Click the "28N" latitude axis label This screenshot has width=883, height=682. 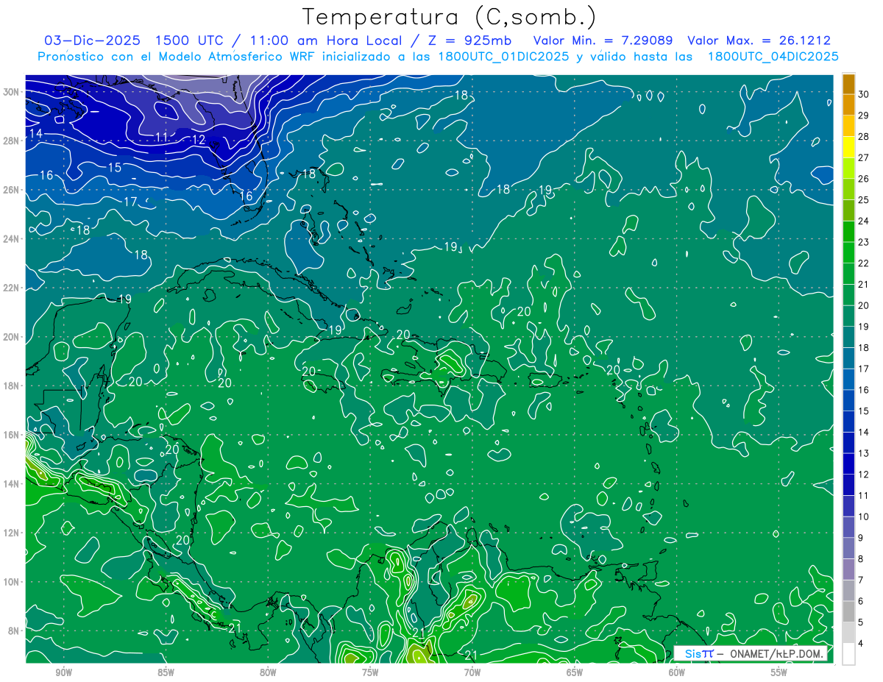click(x=11, y=141)
